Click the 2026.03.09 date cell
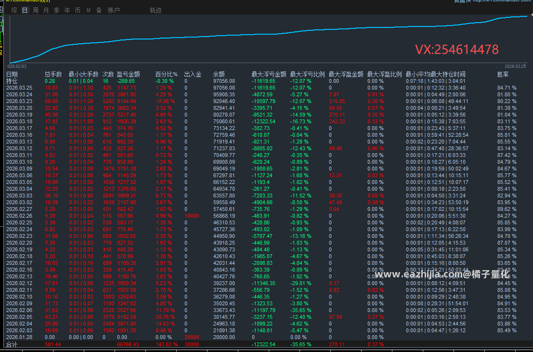Viewport: 533px width, 352px height. pyautogui.click(x=19, y=169)
